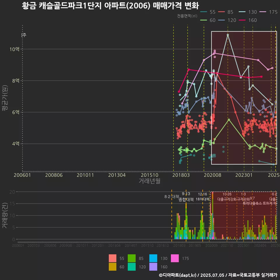Click the 60 line legend entry
The image size is (280, 280).
[208, 20]
